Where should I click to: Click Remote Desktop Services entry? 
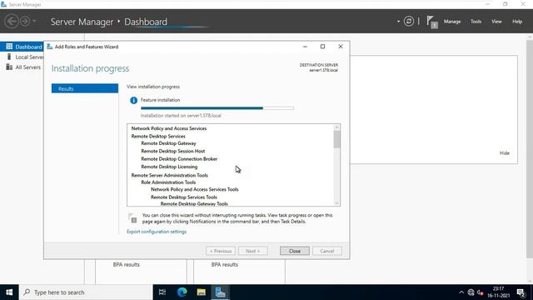[x=158, y=136]
